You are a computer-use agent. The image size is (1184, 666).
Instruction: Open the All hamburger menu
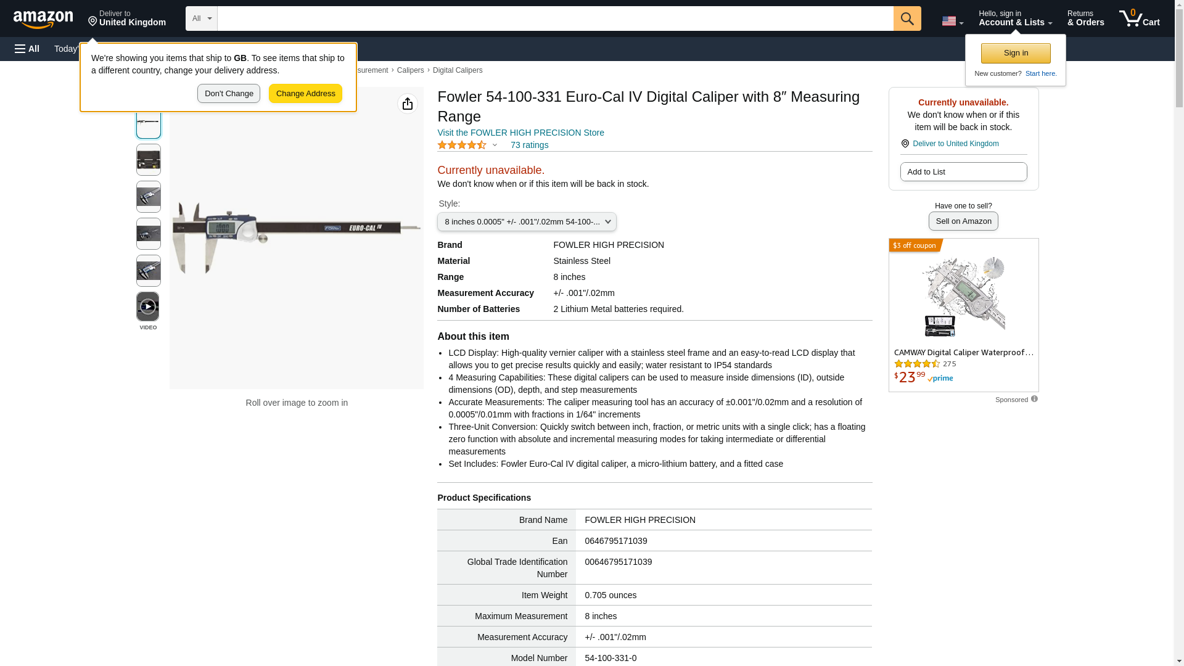click(27, 49)
